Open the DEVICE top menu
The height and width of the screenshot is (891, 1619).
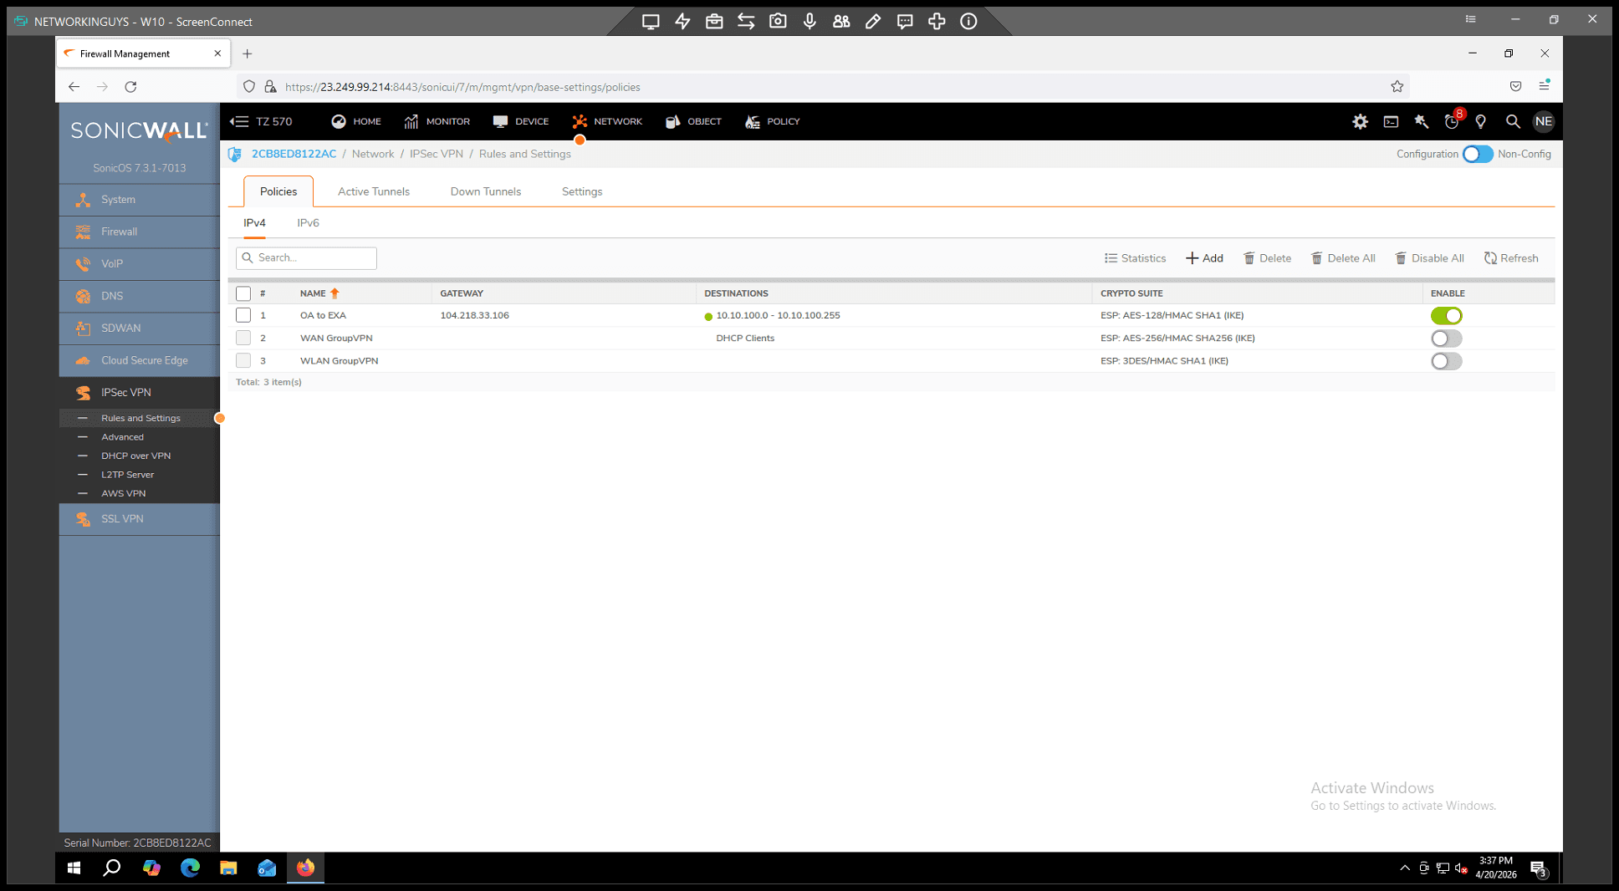521,121
